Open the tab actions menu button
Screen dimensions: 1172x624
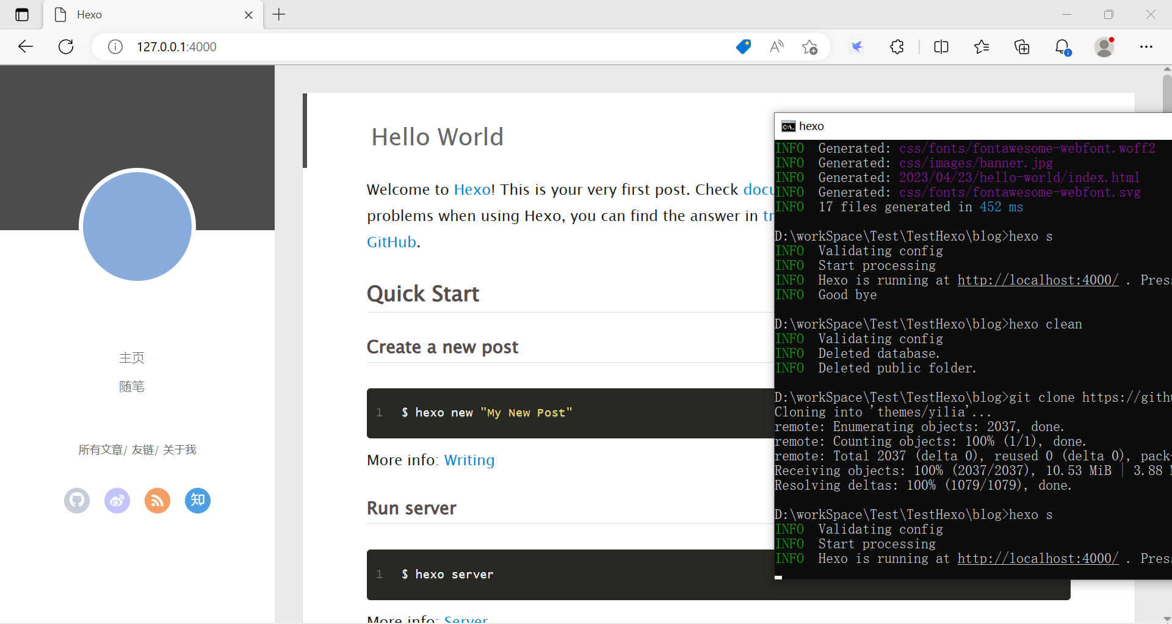pos(22,15)
